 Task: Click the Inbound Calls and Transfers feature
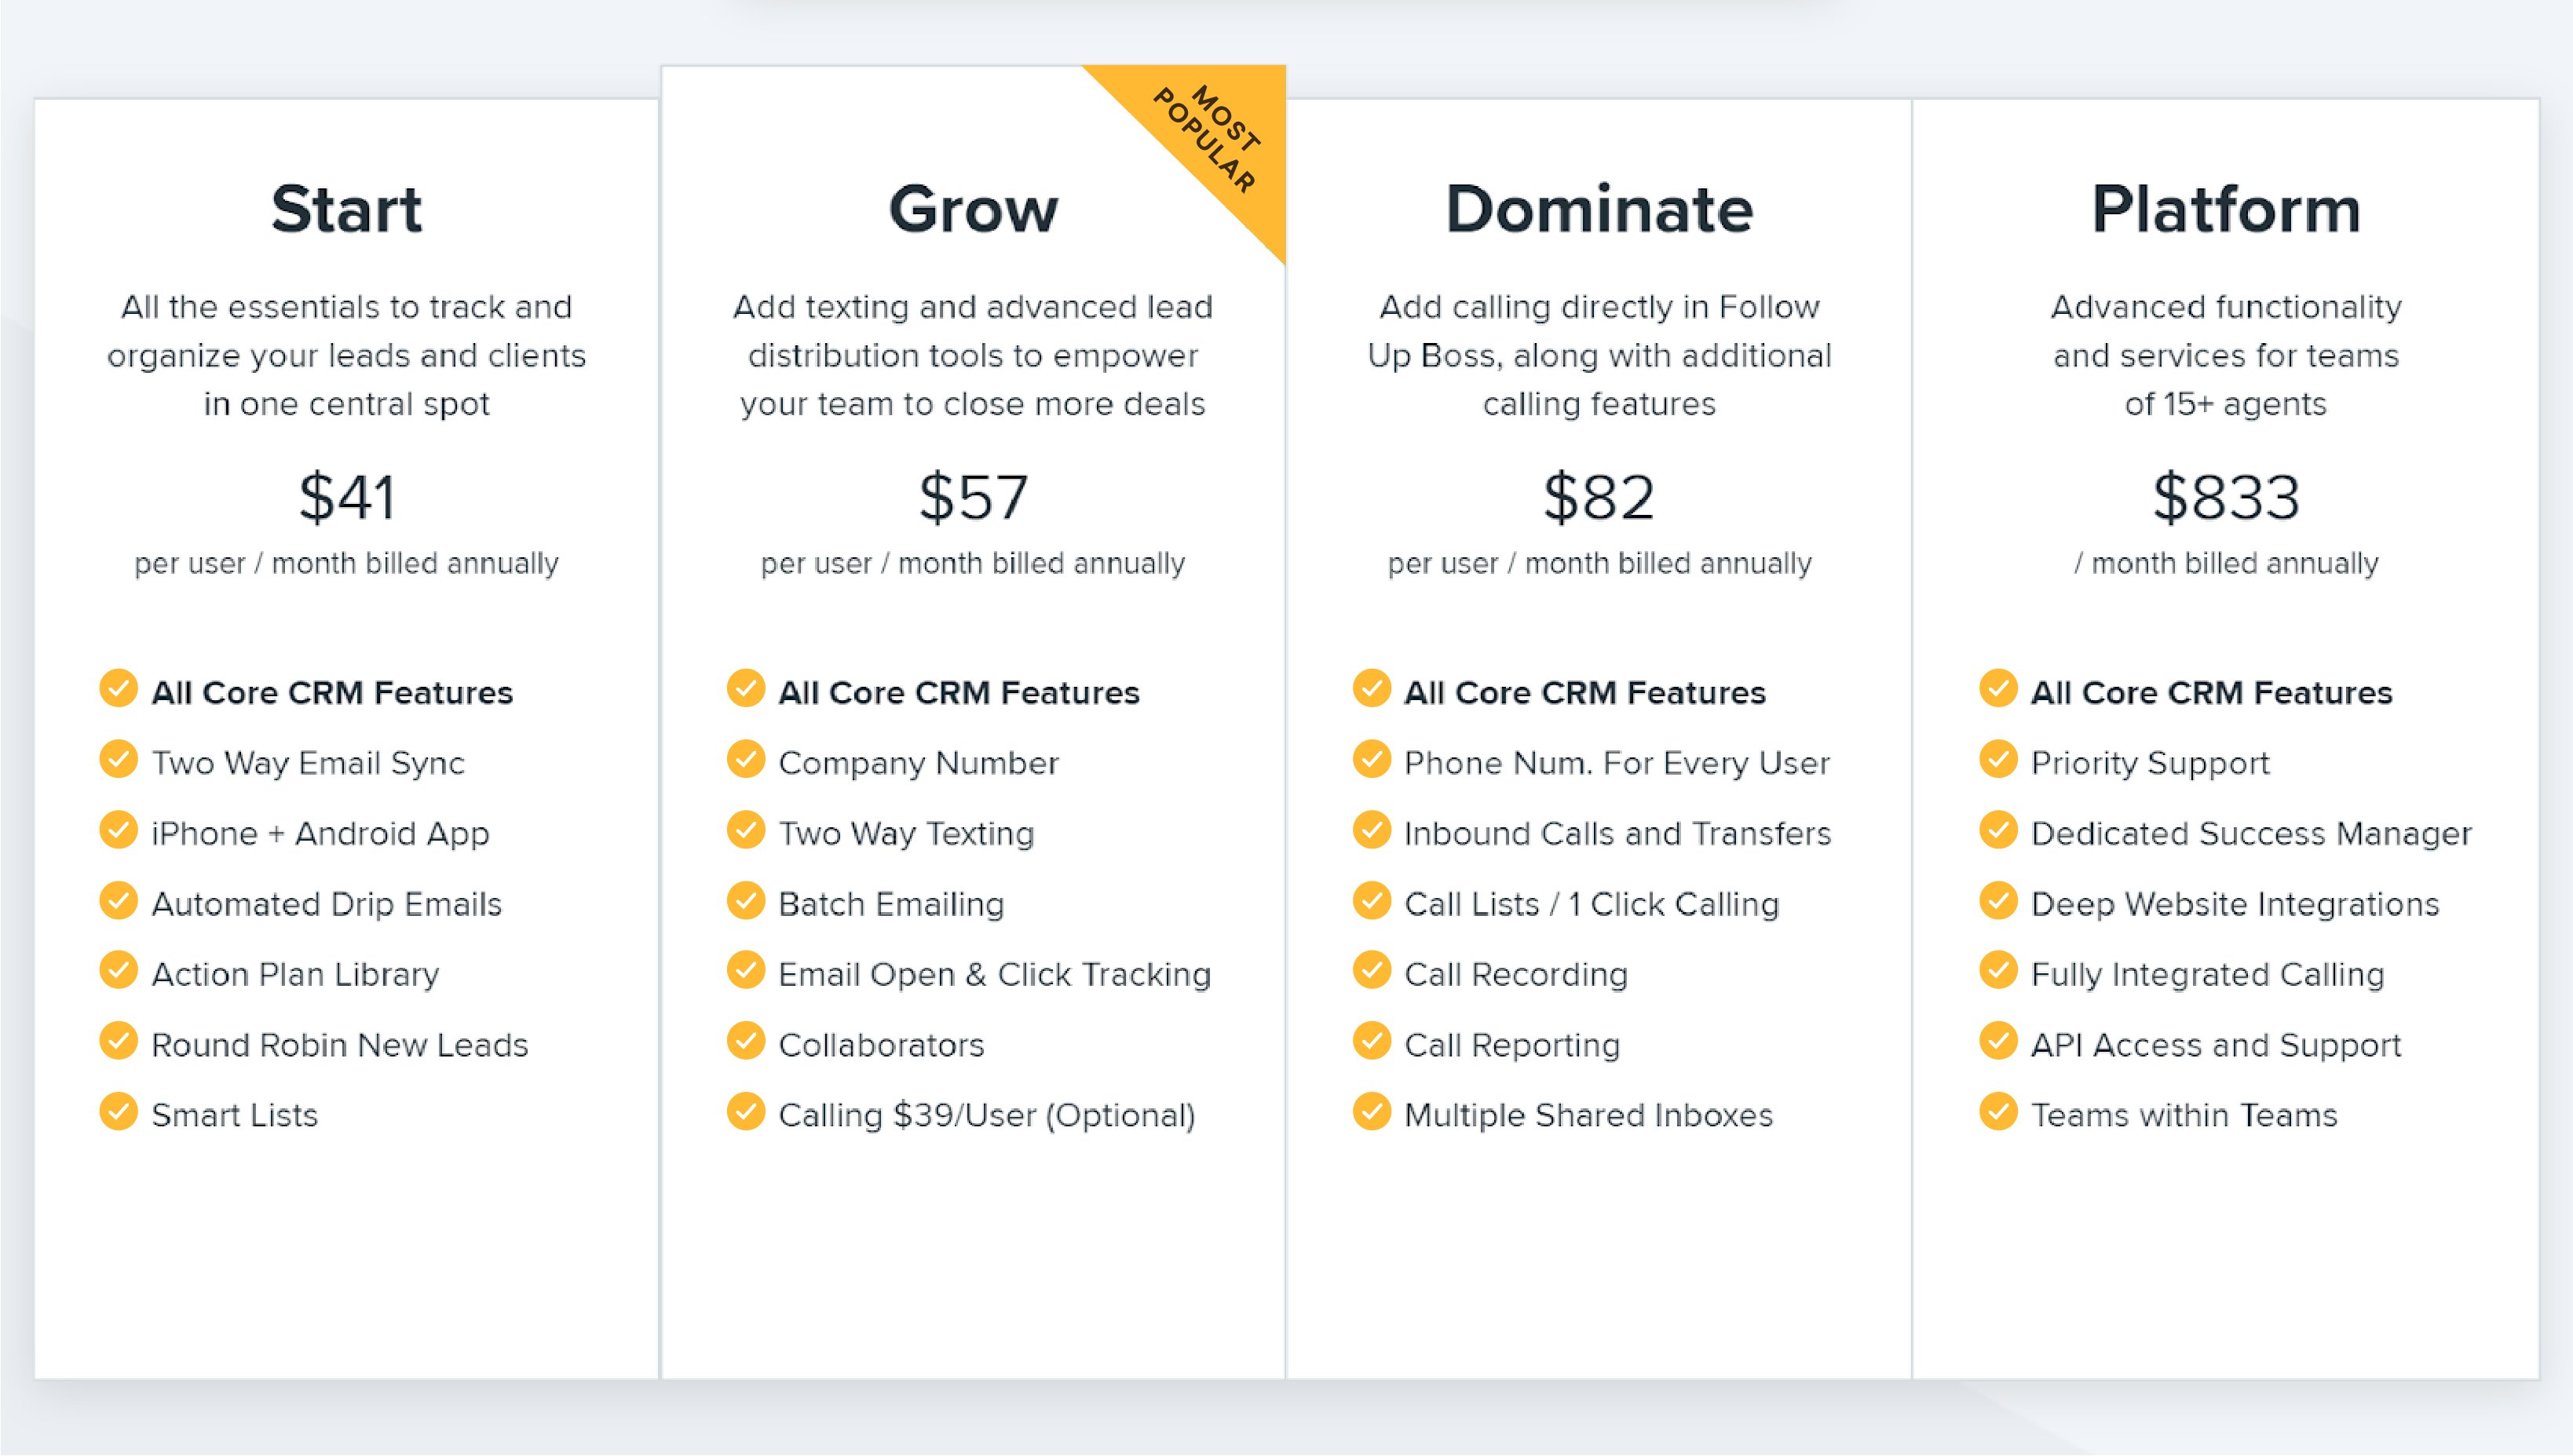click(x=1617, y=833)
